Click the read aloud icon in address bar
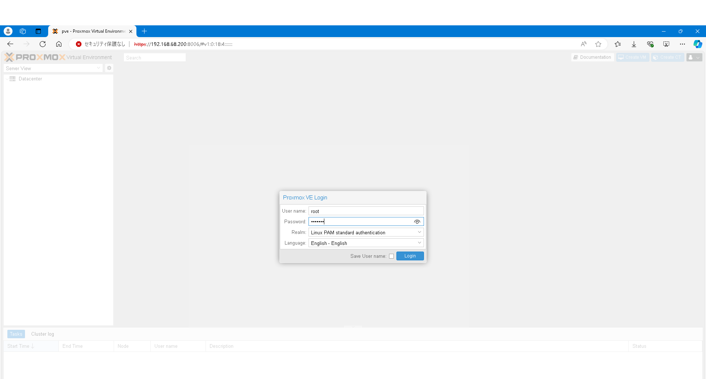The width and height of the screenshot is (706, 379). point(584,44)
